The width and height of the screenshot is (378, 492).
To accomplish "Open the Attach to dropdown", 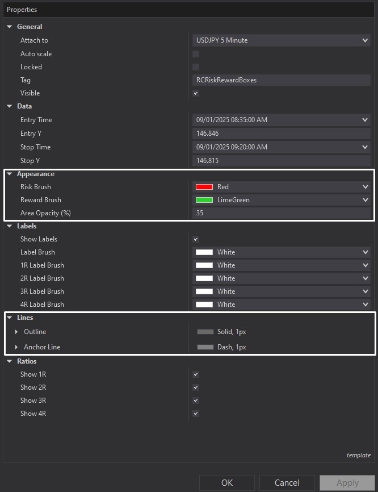I will click(366, 40).
